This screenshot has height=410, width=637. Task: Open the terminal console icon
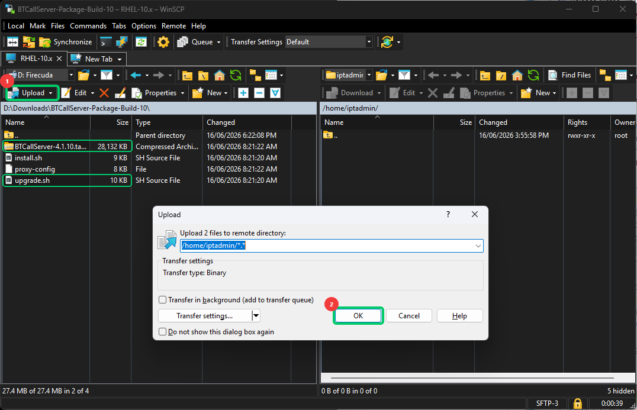[x=105, y=42]
